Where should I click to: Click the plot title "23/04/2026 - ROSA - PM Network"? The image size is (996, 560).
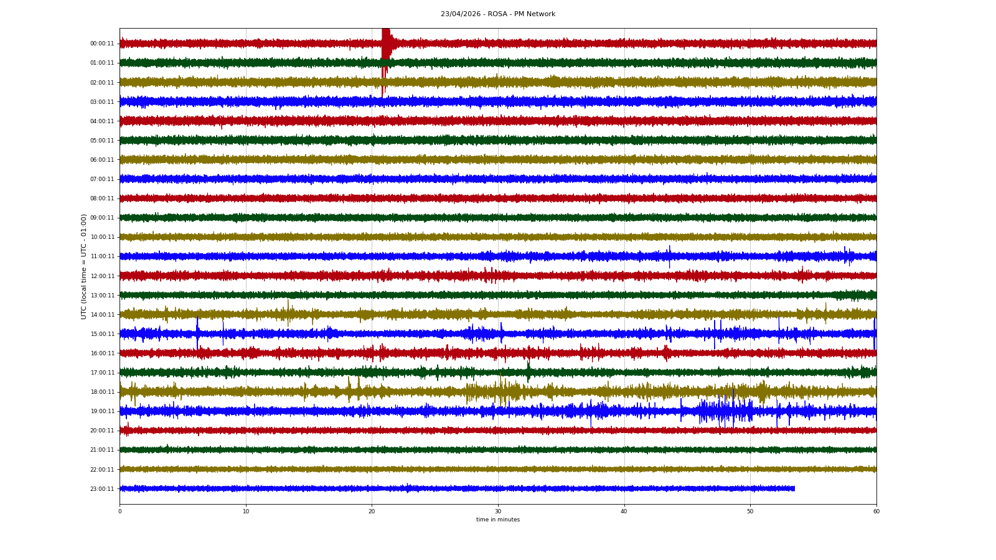click(497, 14)
